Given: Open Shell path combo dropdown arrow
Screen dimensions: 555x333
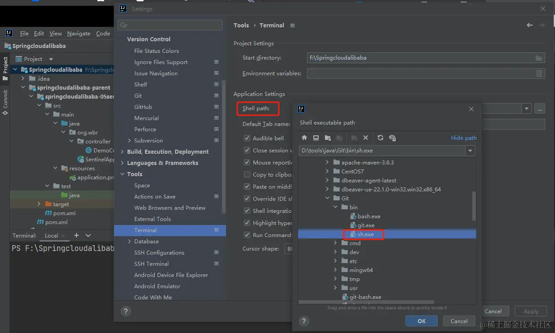Looking at the screenshot, I should pos(526,108).
